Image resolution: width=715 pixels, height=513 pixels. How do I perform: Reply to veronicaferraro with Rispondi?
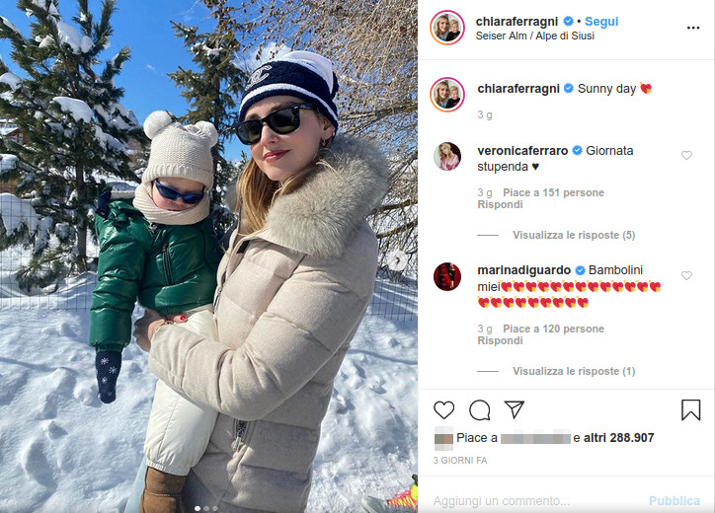(x=501, y=204)
